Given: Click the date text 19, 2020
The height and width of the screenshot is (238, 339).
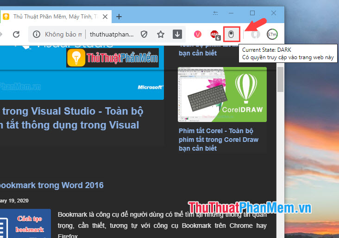Looking at the screenshot, I should (19, 201).
